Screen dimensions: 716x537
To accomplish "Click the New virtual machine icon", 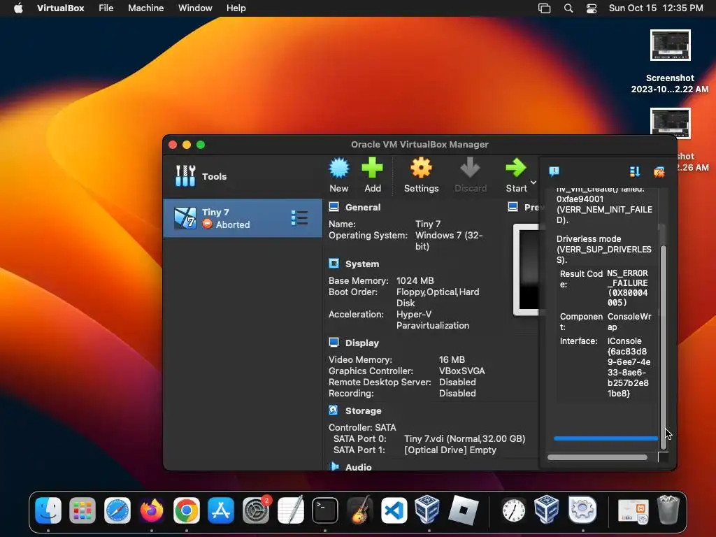I will (339, 168).
